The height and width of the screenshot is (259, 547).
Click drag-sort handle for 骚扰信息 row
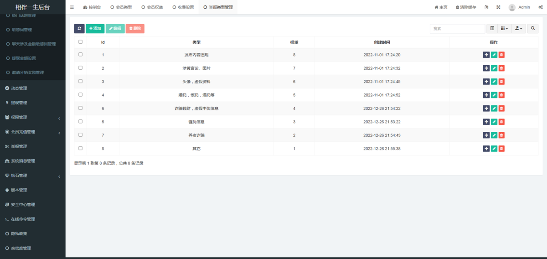pos(486,122)
